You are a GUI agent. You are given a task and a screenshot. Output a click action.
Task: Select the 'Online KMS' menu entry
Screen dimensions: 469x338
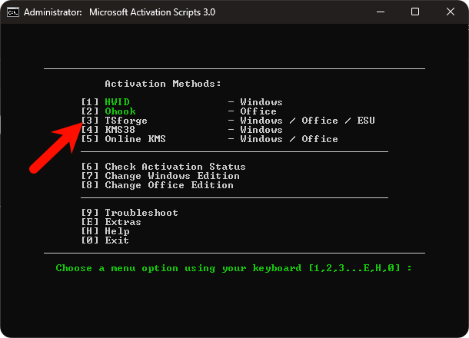[x=135, y=139]
